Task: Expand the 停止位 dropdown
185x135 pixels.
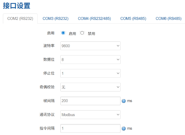Action: click(90, 73)
